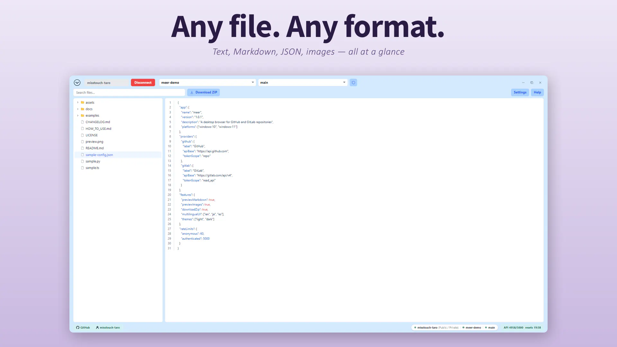This screenshot has height=347, width=617.
Task: Click line number 31 in the gutter
Action: click(x=169, y=248)
